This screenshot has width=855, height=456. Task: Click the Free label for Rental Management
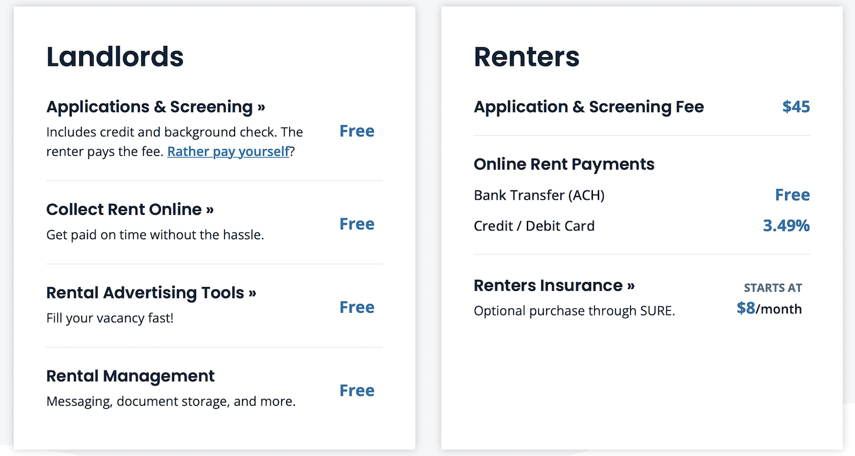pos(356,390)
